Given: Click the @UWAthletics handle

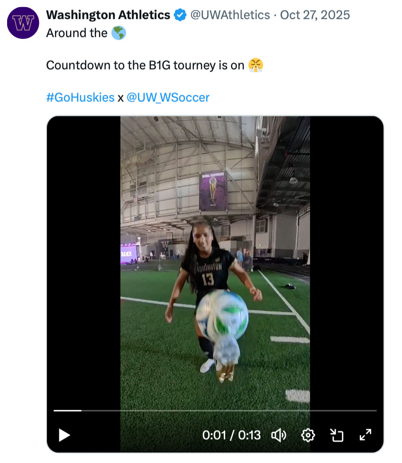Looking at the screenshot, I should (230, 15).
